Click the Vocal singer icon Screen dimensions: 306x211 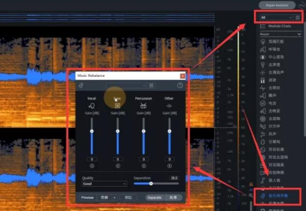(x=91, y=106)
